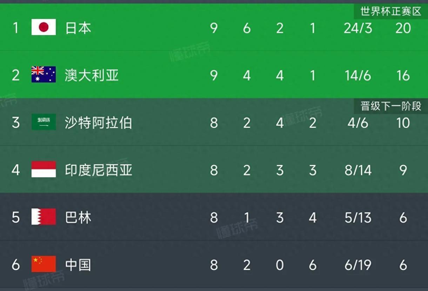Viewport: 428px width, 291px height.
Task: Click rank number 5 for Bahrain
Action: tap(16, 218)
